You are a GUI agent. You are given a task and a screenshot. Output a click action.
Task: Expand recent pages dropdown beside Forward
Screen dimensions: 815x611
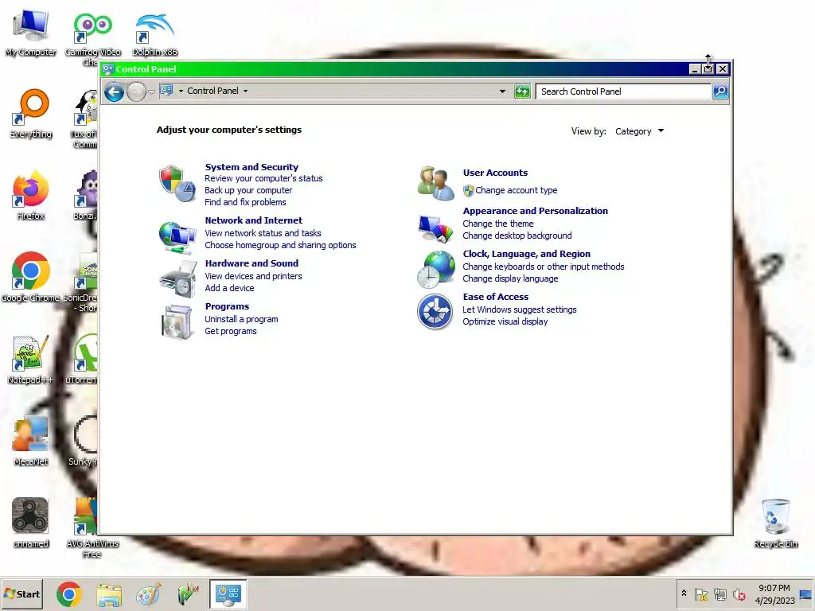tap(151, 92)
